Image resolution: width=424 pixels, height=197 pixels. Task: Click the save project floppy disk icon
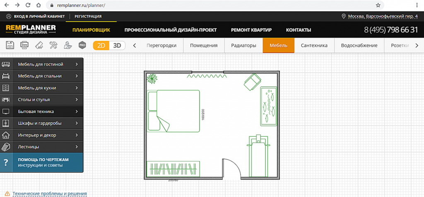(x=10, y=45)
